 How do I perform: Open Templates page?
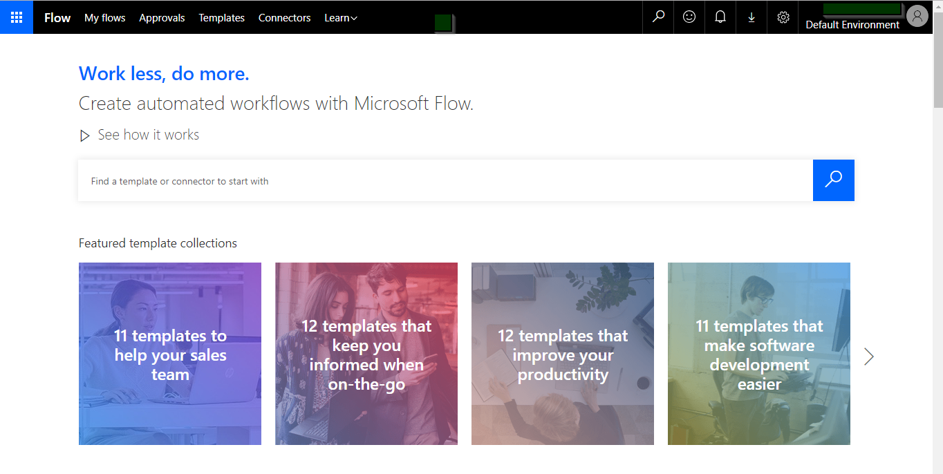pyautogui.click(x=222, y=18)
